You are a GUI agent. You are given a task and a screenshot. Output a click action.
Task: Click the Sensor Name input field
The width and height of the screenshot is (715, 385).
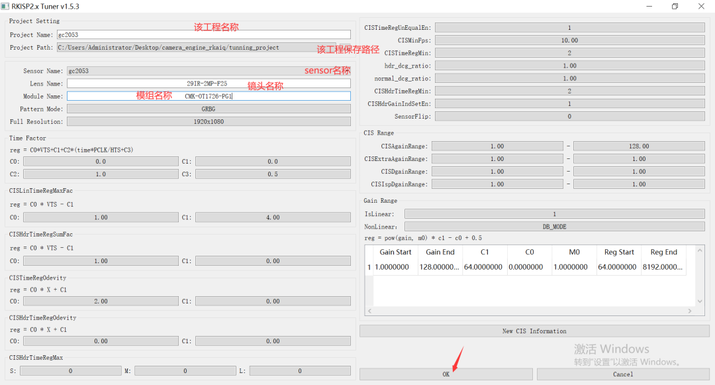(209, 70)
